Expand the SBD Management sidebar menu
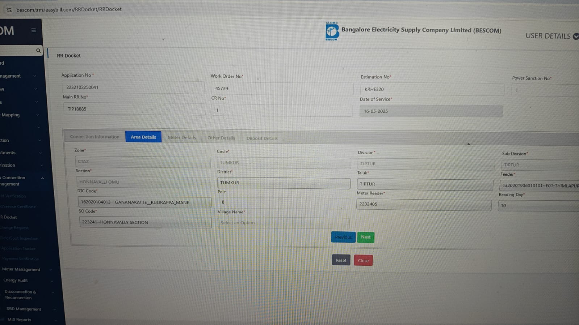Image resolution: width=579 pixels, height=325 pixels. (31, 309)
